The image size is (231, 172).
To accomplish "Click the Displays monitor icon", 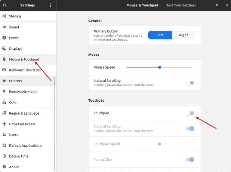I will tap(4, 48).
